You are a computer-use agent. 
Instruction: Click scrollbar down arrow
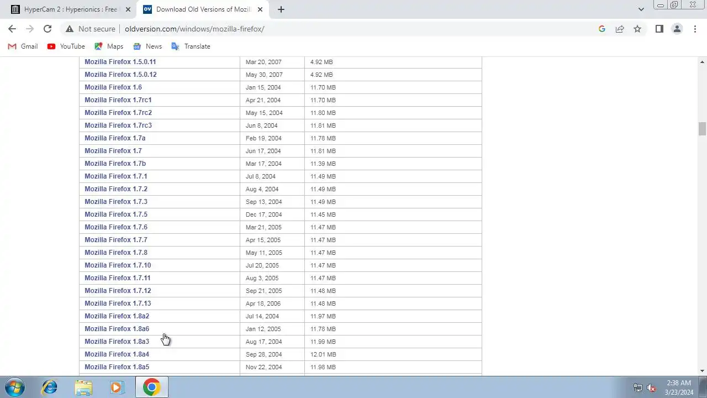(x=702, y=371)
